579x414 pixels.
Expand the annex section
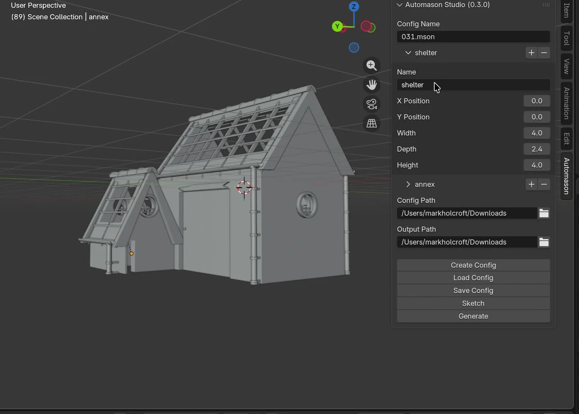408,184
